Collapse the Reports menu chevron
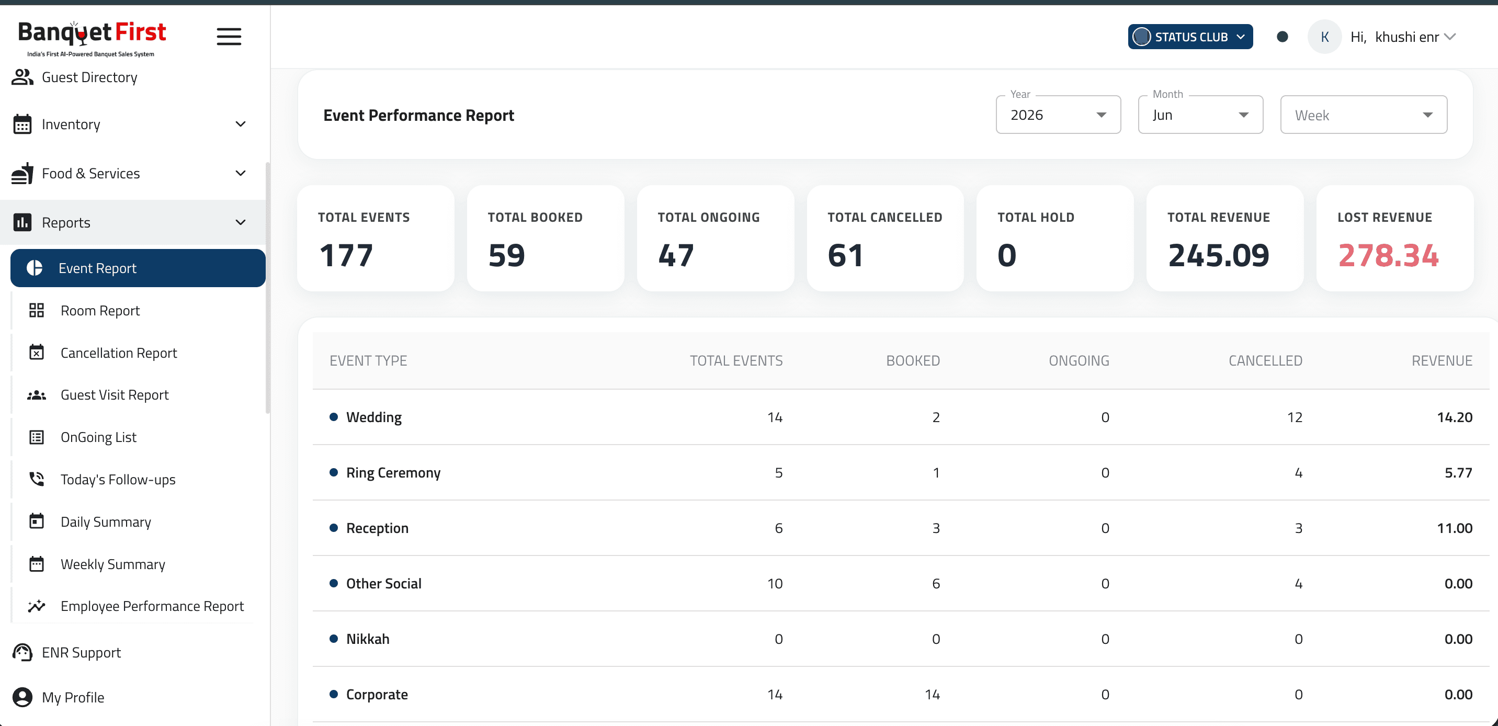Viewport: 1498px width, 726px height. (x=241, y=222)
